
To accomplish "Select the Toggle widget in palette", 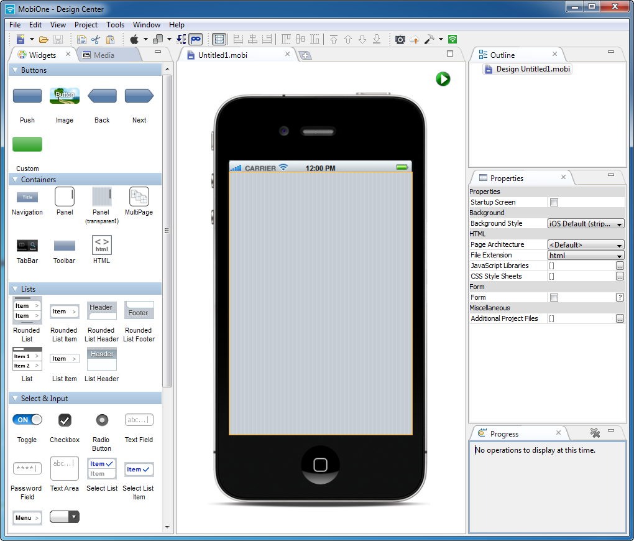I will click(x=27, y=420).
